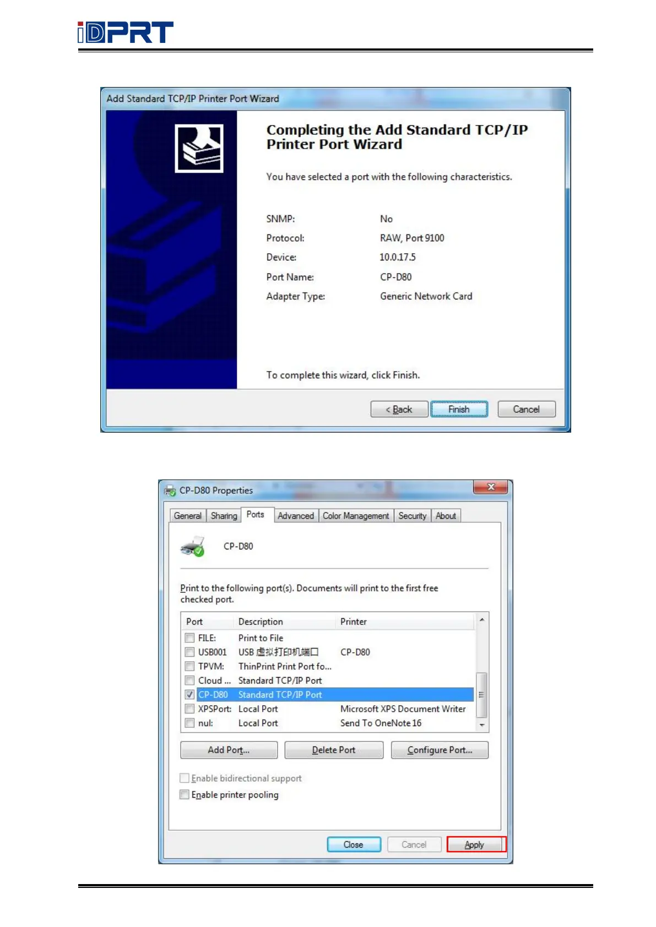Switch to the Sharing tab

(x=224, y=516)
